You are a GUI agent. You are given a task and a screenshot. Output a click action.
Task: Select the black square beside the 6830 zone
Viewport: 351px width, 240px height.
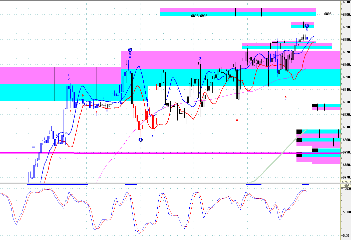[x=315, y=105]
